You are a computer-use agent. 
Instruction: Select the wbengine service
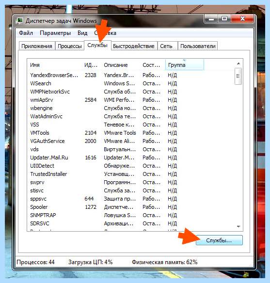131,108
